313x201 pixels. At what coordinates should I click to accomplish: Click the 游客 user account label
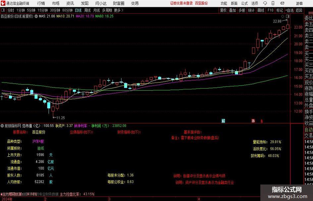[299, 3]
